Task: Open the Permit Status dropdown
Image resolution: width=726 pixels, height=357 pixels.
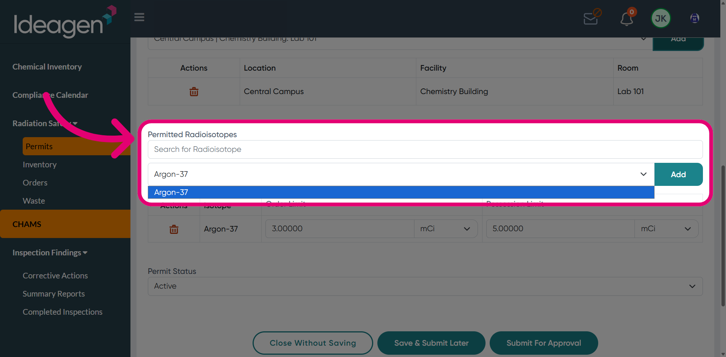Action: click(x=425, y=286)
